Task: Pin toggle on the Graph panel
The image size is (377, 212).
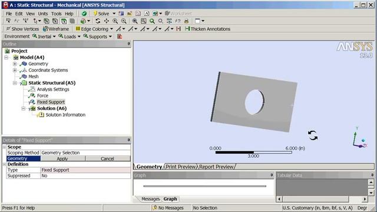Action: (x=272, y=175)
